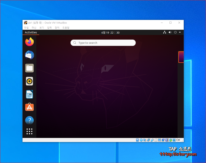This screenshot has height=163, width=206.
Task: Open LibreOffice Writer from the dock
Action: click(29, 94)
